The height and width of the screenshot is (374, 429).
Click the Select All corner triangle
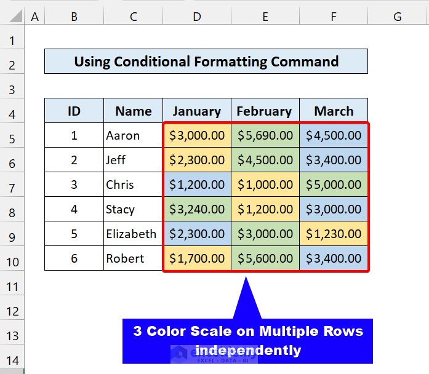12,17
